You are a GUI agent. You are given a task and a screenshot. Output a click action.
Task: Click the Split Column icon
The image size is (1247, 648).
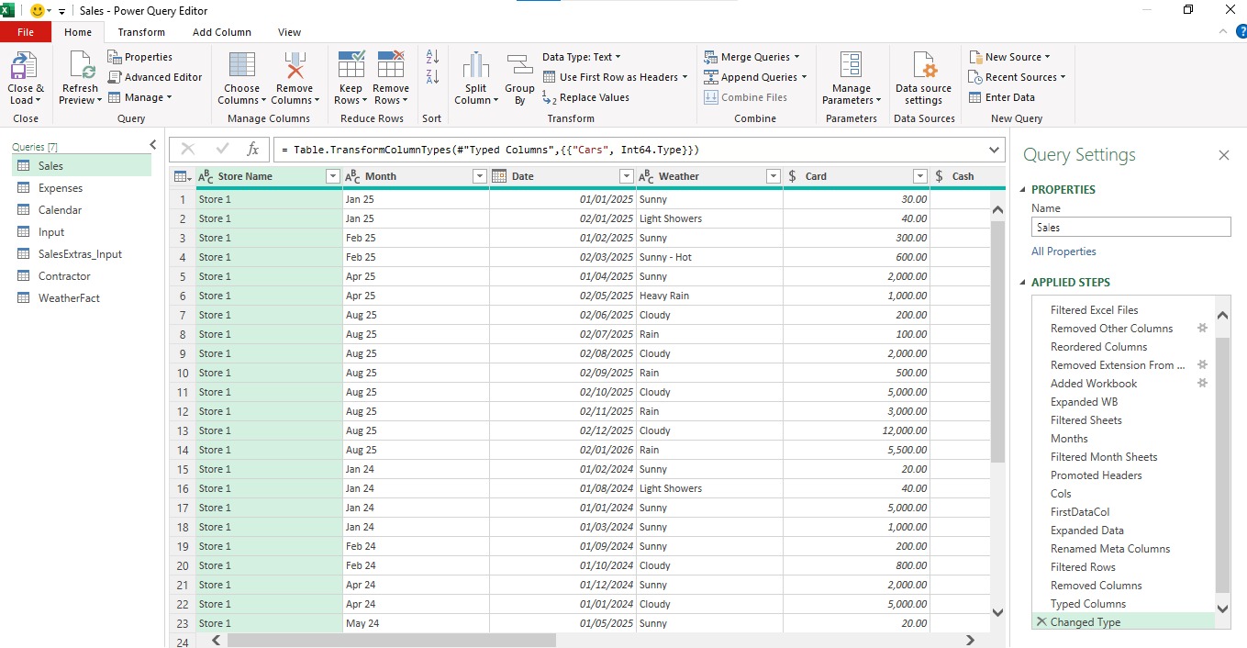[476, 66]
